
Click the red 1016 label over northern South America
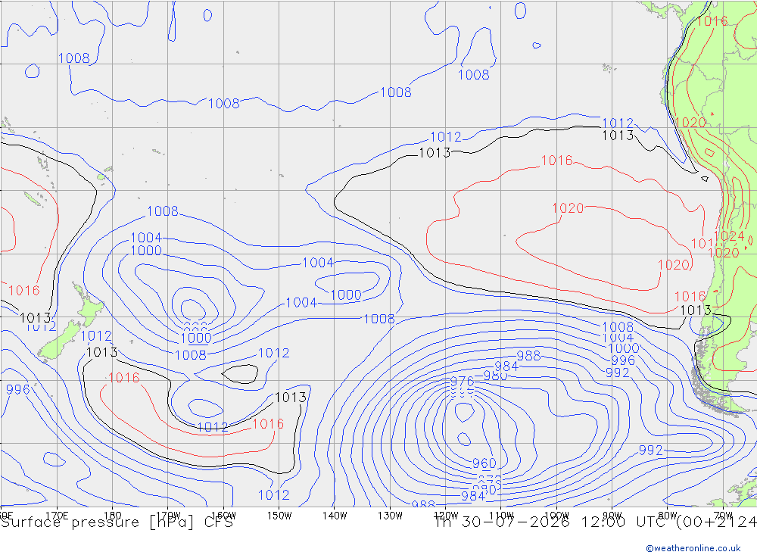point(712,20)
